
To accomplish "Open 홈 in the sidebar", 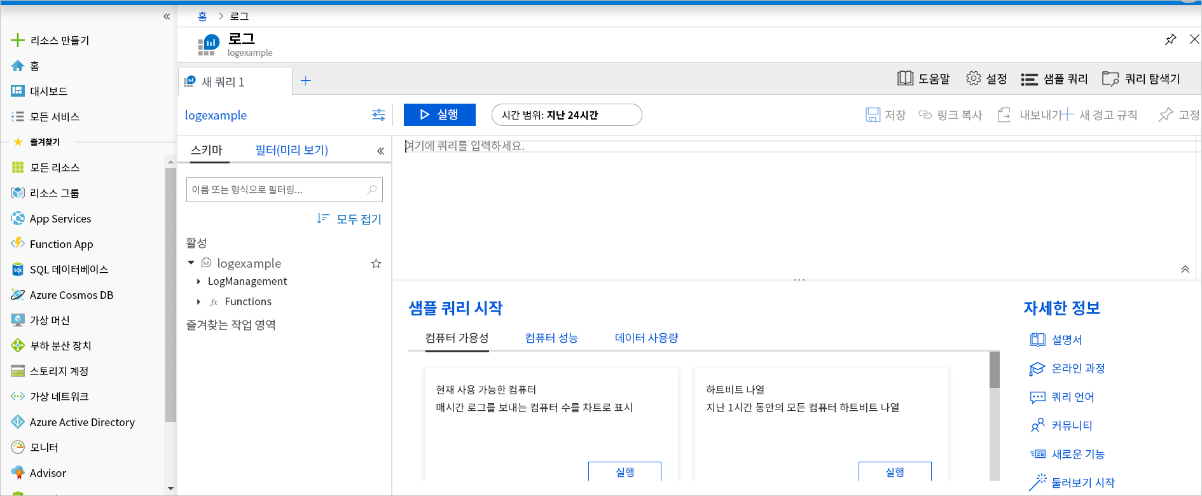I will pyautogui.click(x=25, y=66).
